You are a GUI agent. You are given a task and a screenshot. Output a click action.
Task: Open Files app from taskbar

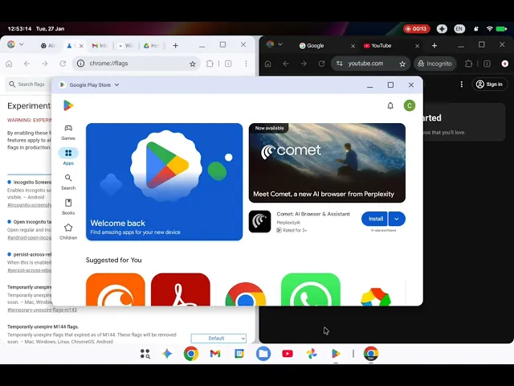click(263, 354)
